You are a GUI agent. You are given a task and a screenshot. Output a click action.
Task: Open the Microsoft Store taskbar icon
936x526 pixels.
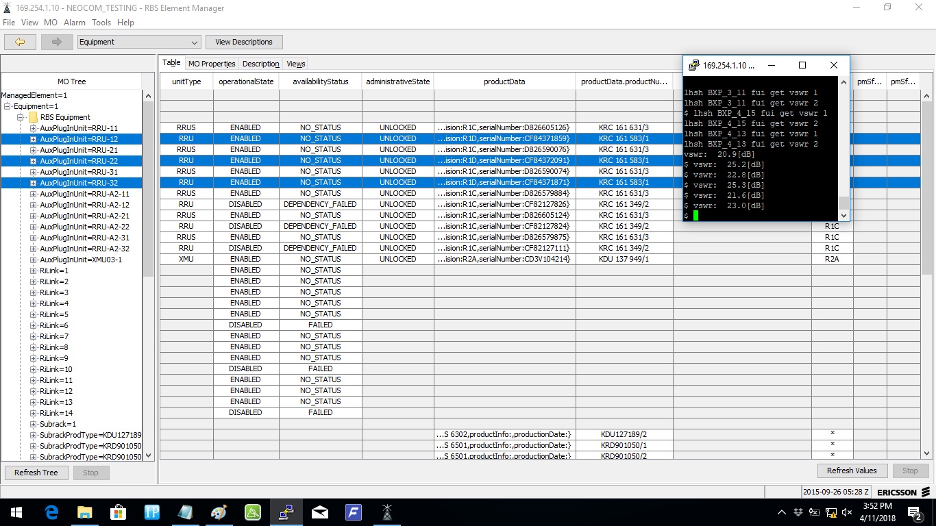119,512
